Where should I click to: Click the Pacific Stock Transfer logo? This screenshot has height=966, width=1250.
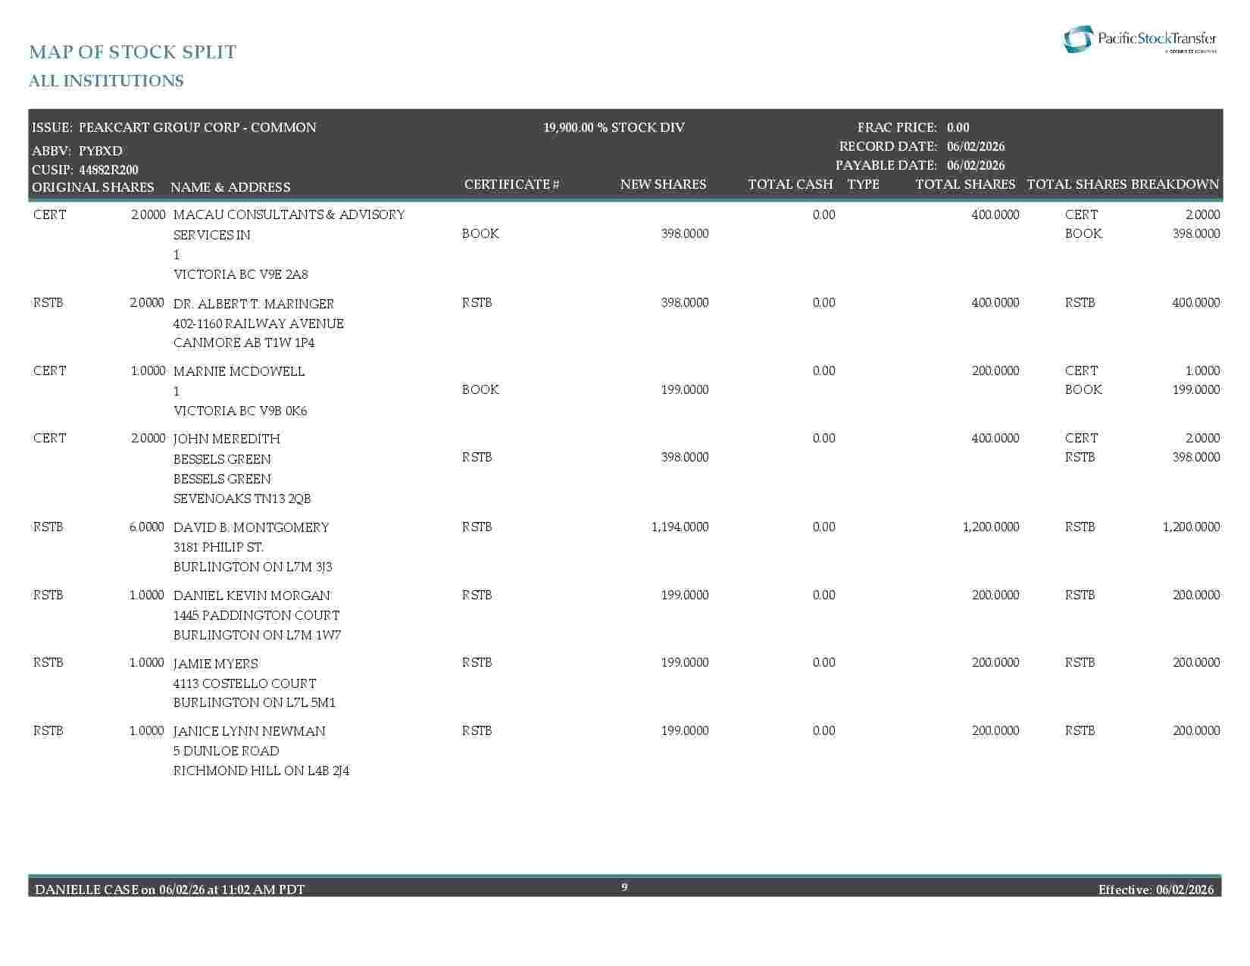[1140, 39]
